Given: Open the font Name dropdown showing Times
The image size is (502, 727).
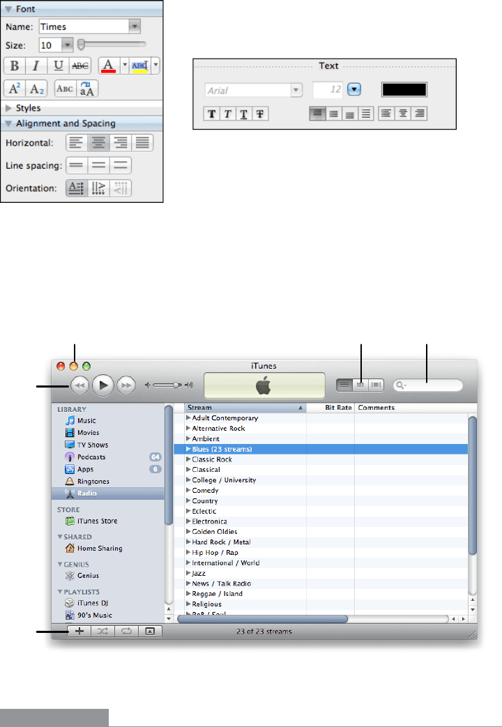Looking at the screenshot, I should click(x=134, y=26).
